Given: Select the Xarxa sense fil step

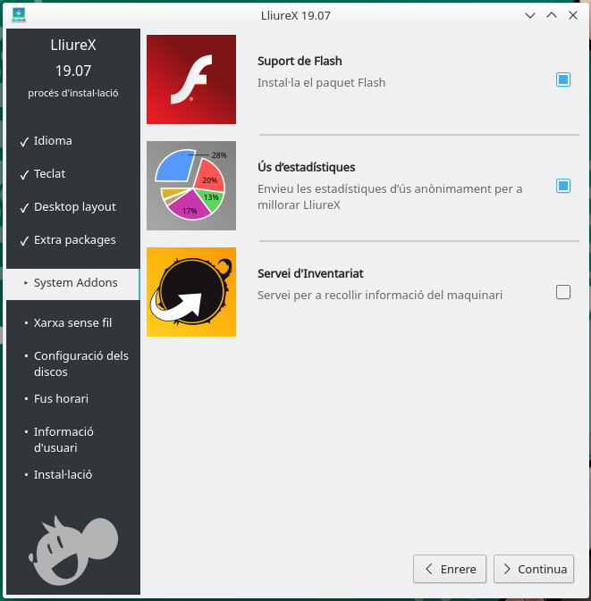Looking at the screenshot, I should [x=73, y=322].
